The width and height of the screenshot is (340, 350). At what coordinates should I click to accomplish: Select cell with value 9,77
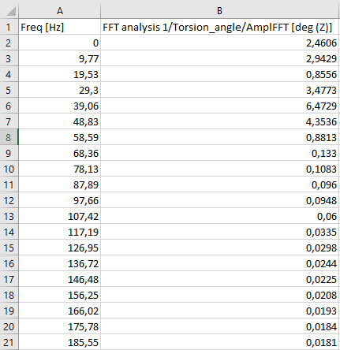pyautogui.click(x=60, y=58)
